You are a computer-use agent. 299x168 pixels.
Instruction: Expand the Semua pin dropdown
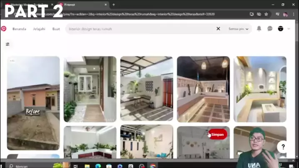click(x=239, y=29)
